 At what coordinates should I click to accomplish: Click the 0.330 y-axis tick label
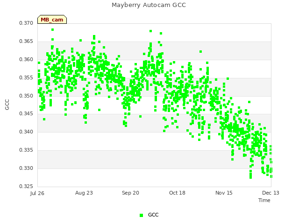(26, 168)
